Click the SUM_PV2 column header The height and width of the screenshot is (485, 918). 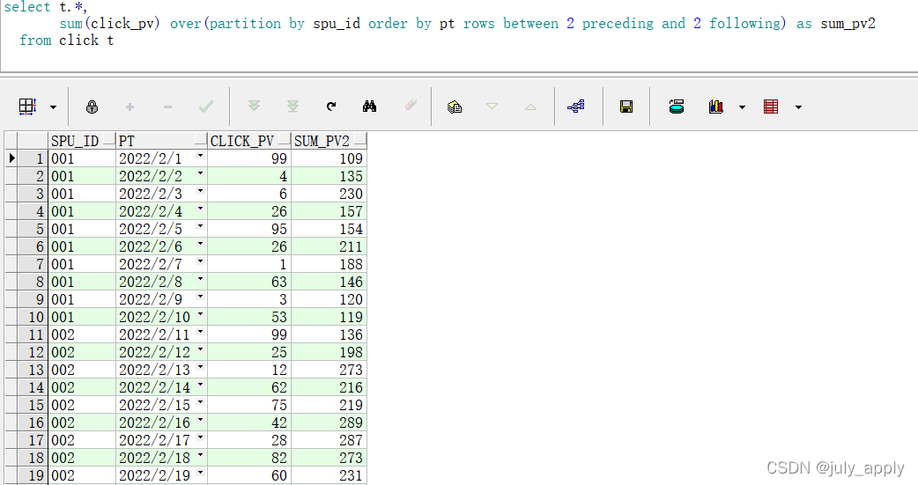(329, 141)
